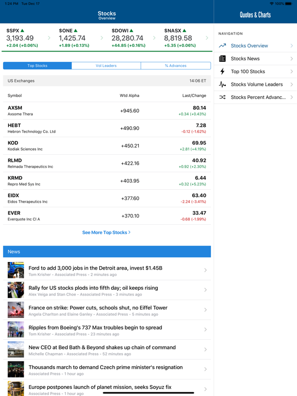
Task: Open the France strike story thumbnail
Action: pyautogui.click(x=15, y=309)
